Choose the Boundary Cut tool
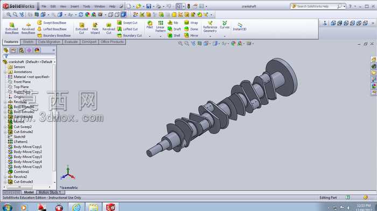The height and width of the screenshot is (211, 377). point(129,36)
